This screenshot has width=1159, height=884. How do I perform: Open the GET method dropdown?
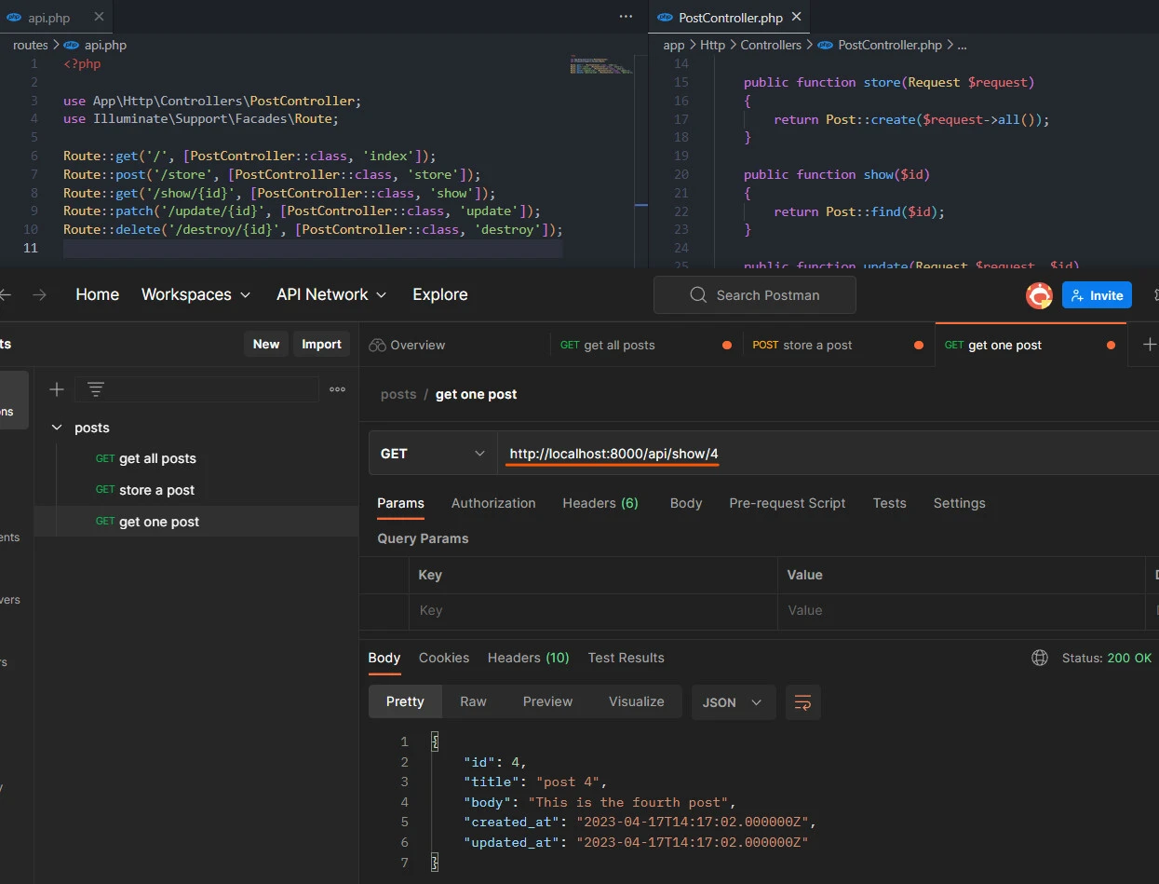[x=433, y=454]
